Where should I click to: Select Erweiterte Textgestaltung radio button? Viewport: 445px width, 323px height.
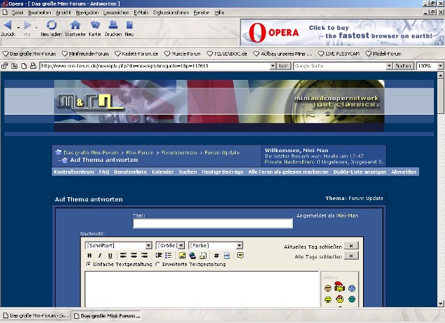pos(158,264)
